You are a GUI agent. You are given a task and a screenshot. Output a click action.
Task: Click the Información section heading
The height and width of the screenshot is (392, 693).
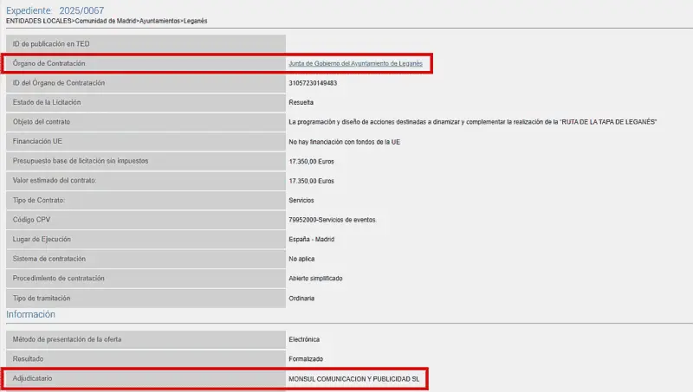point(30,314)
